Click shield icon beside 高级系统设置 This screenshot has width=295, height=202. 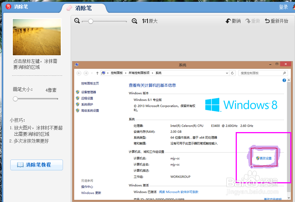tap(78, 111)
